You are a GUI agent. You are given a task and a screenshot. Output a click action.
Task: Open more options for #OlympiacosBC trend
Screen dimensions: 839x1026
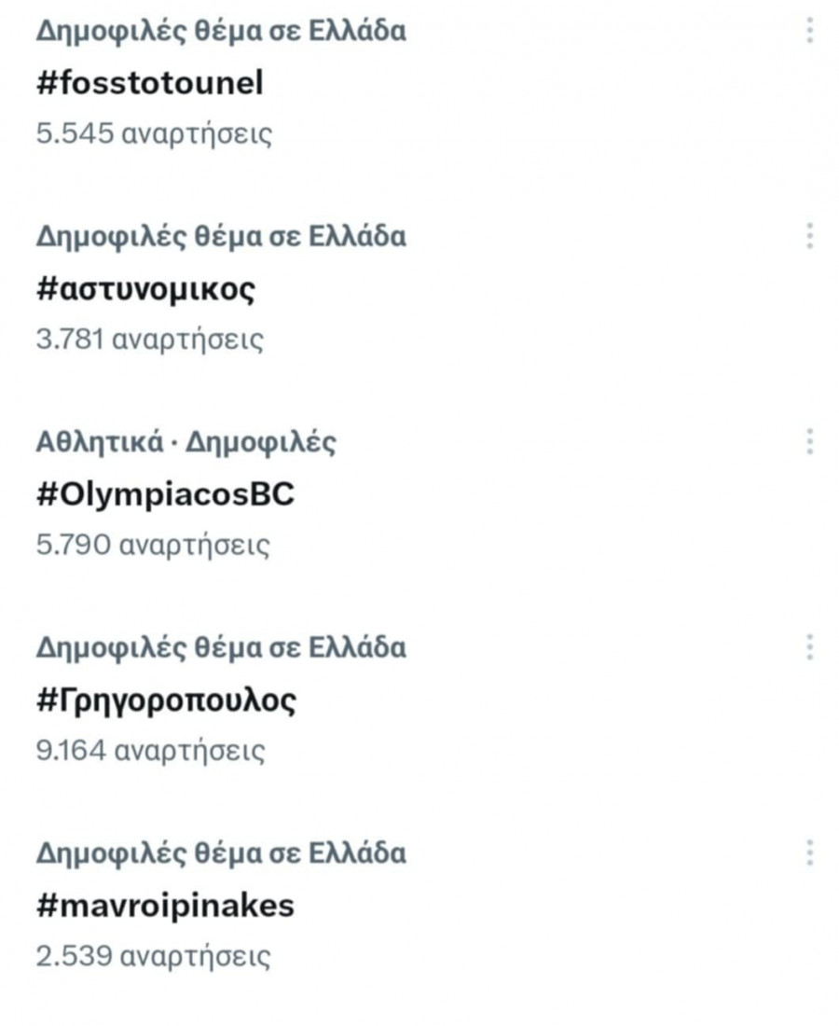tap(809, 441)
